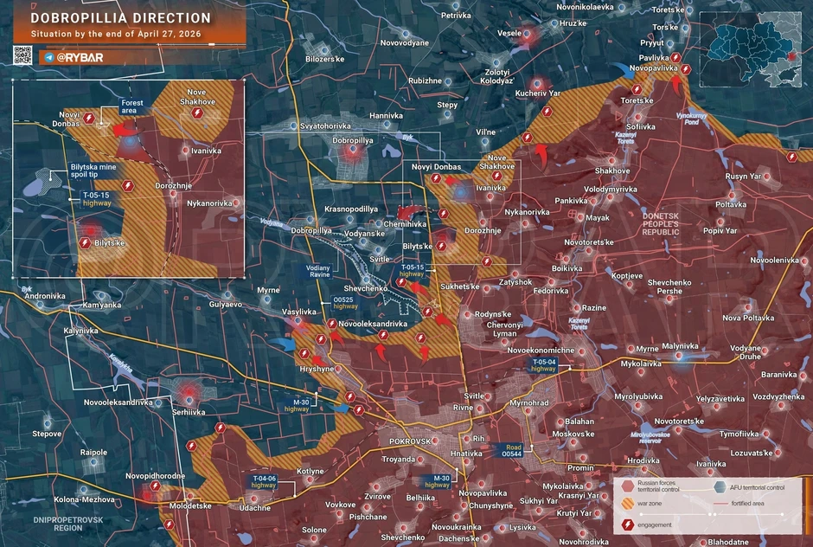The width and height of the screenshot is (813, 547).
Task: Click the fortified area line sample in legend
Action: [720, 504]
